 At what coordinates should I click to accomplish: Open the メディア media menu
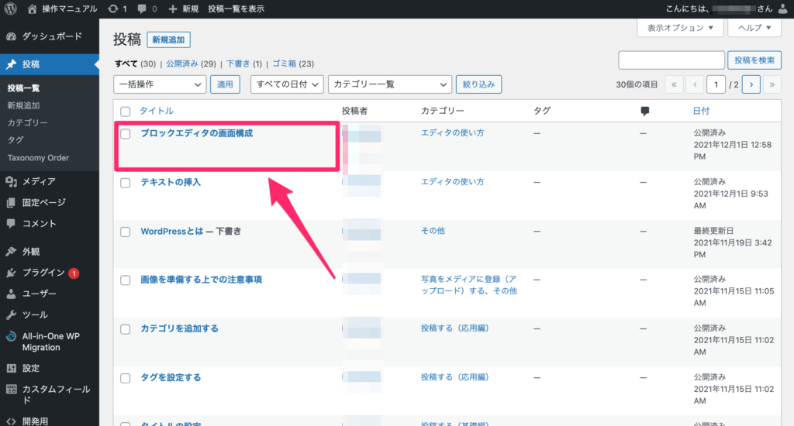click(38, 181)
